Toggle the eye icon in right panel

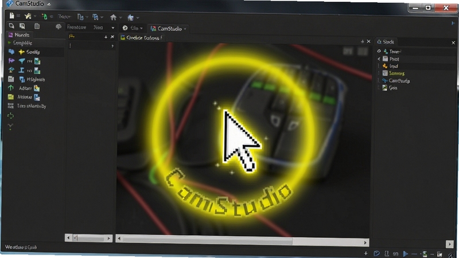(x=379, y=51)
